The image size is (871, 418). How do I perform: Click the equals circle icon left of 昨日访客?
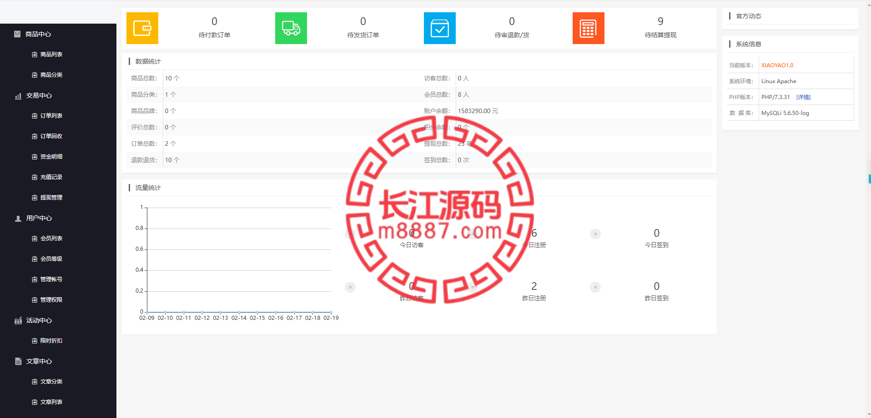tap(350, 287)
